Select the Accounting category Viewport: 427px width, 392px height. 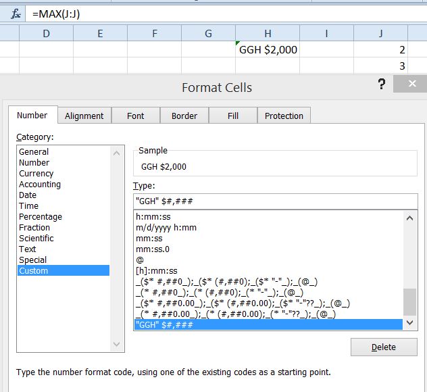(40, 185)
